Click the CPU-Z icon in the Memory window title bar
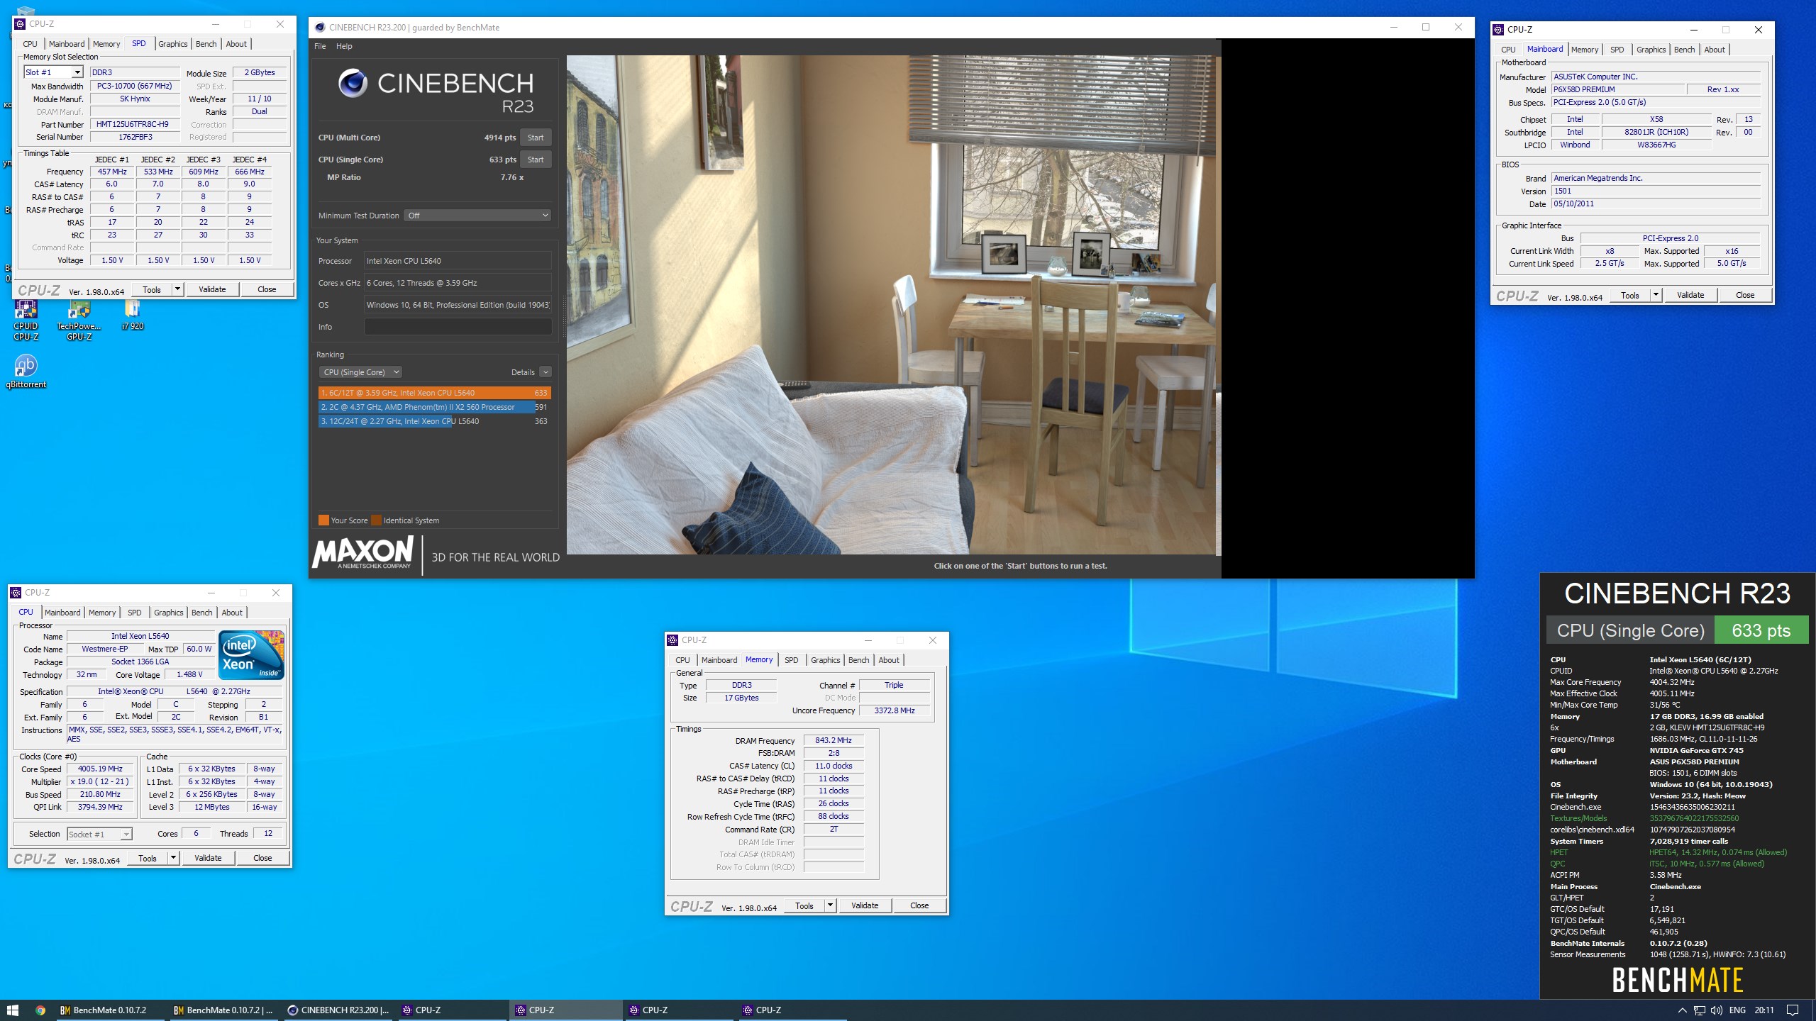Screen dimensions: 1816x1021 pos(673,640)
